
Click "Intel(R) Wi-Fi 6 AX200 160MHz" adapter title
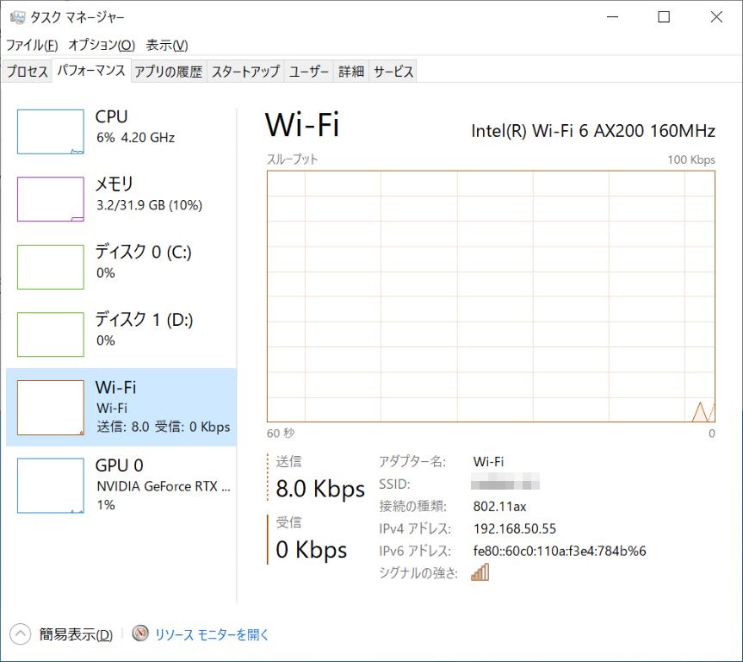point(593,131)
